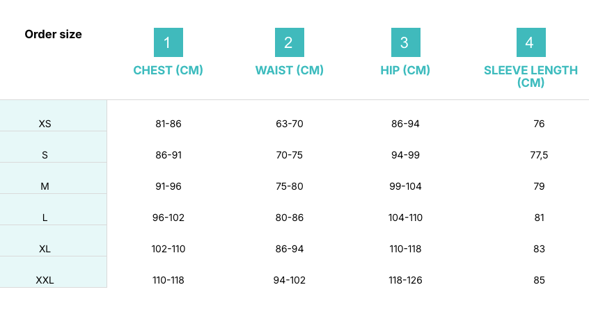Image resolution: width=589 pixels, height=310 pixels.
Task: Select the XXL size row
Action: pyautogui.click(x=45, y=280)
